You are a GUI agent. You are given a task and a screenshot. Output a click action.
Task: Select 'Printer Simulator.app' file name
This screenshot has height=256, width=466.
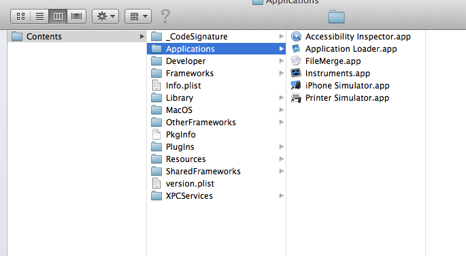[347, 97]
